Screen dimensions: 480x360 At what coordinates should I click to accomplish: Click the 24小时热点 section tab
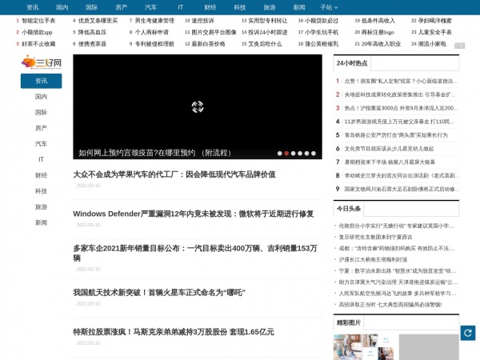pos(352,63)
